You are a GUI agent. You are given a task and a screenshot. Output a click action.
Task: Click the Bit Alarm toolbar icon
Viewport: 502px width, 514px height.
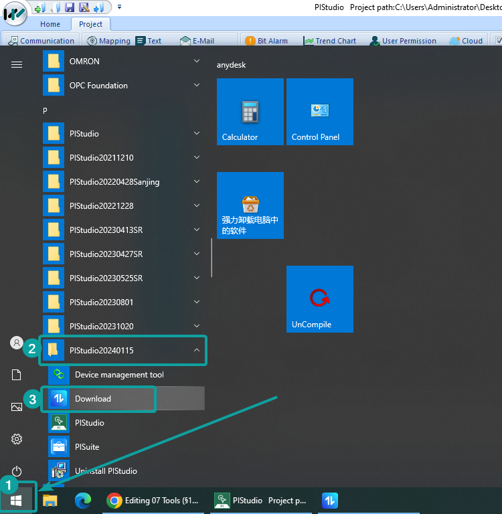click(x=266, y=41)
